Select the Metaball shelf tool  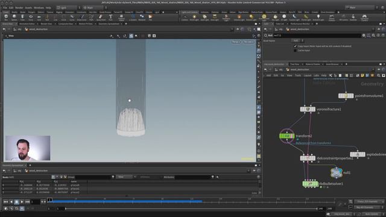coord(142,17)
